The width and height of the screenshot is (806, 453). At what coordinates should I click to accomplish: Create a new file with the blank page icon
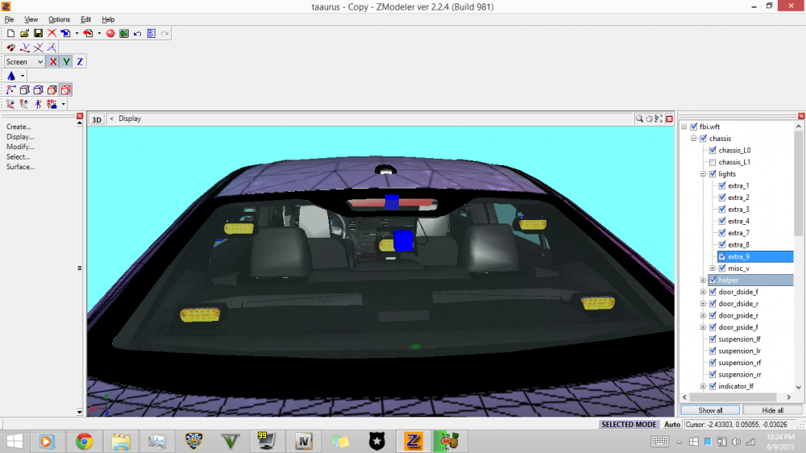point(10,33)
